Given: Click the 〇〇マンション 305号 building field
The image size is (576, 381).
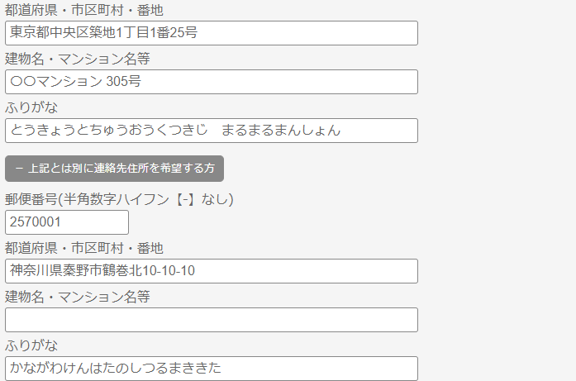Looking at the screenshot, I should (x=211, y=82).
